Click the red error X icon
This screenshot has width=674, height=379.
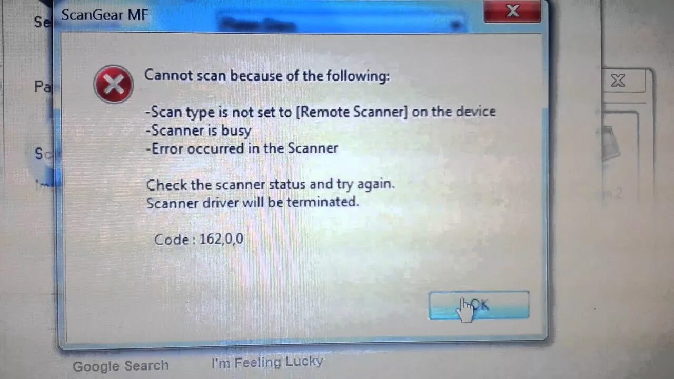pyautogui.click(x=113, y=85)
